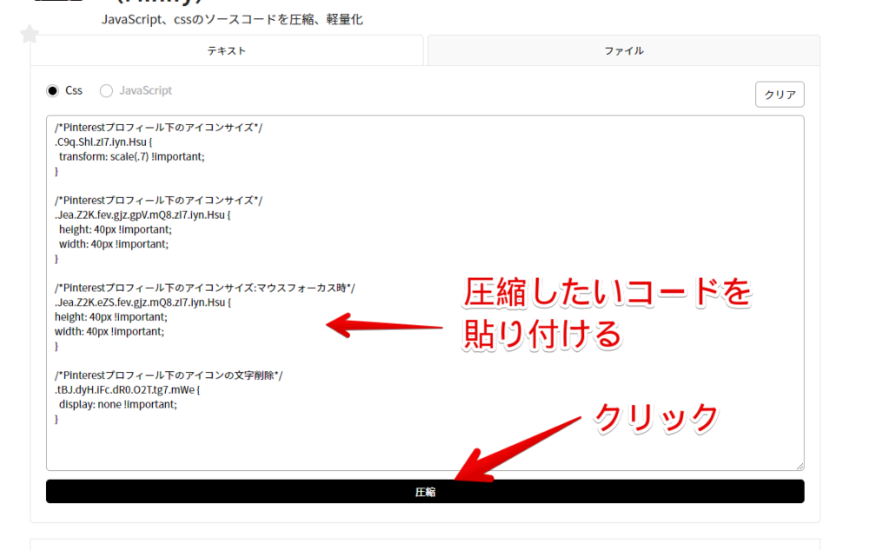
Task: Click the transform scale rule line
Action: click(x=130, y=156)
